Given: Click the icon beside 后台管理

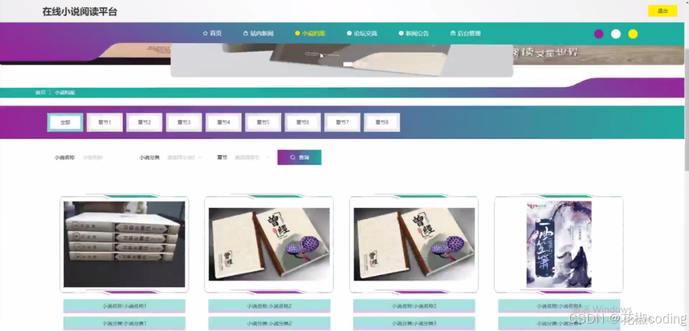Looking at the screenshot, I should [x=453, y=34].
